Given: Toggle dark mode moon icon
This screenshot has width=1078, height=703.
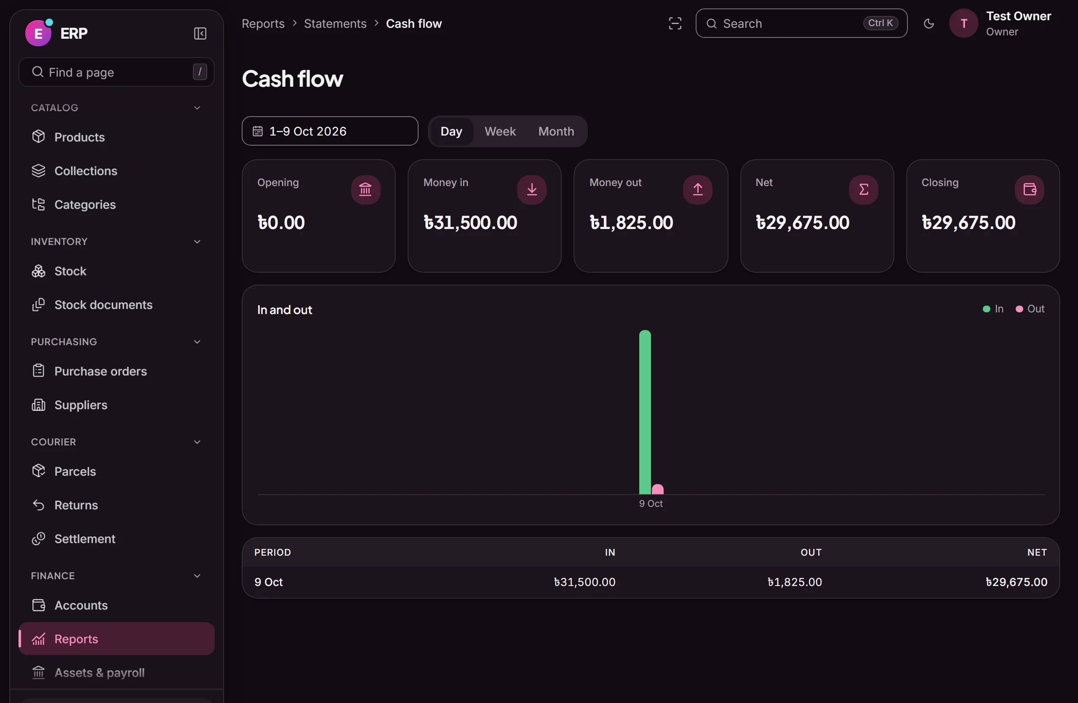Looking at the screenshot, I should point(929,24).
